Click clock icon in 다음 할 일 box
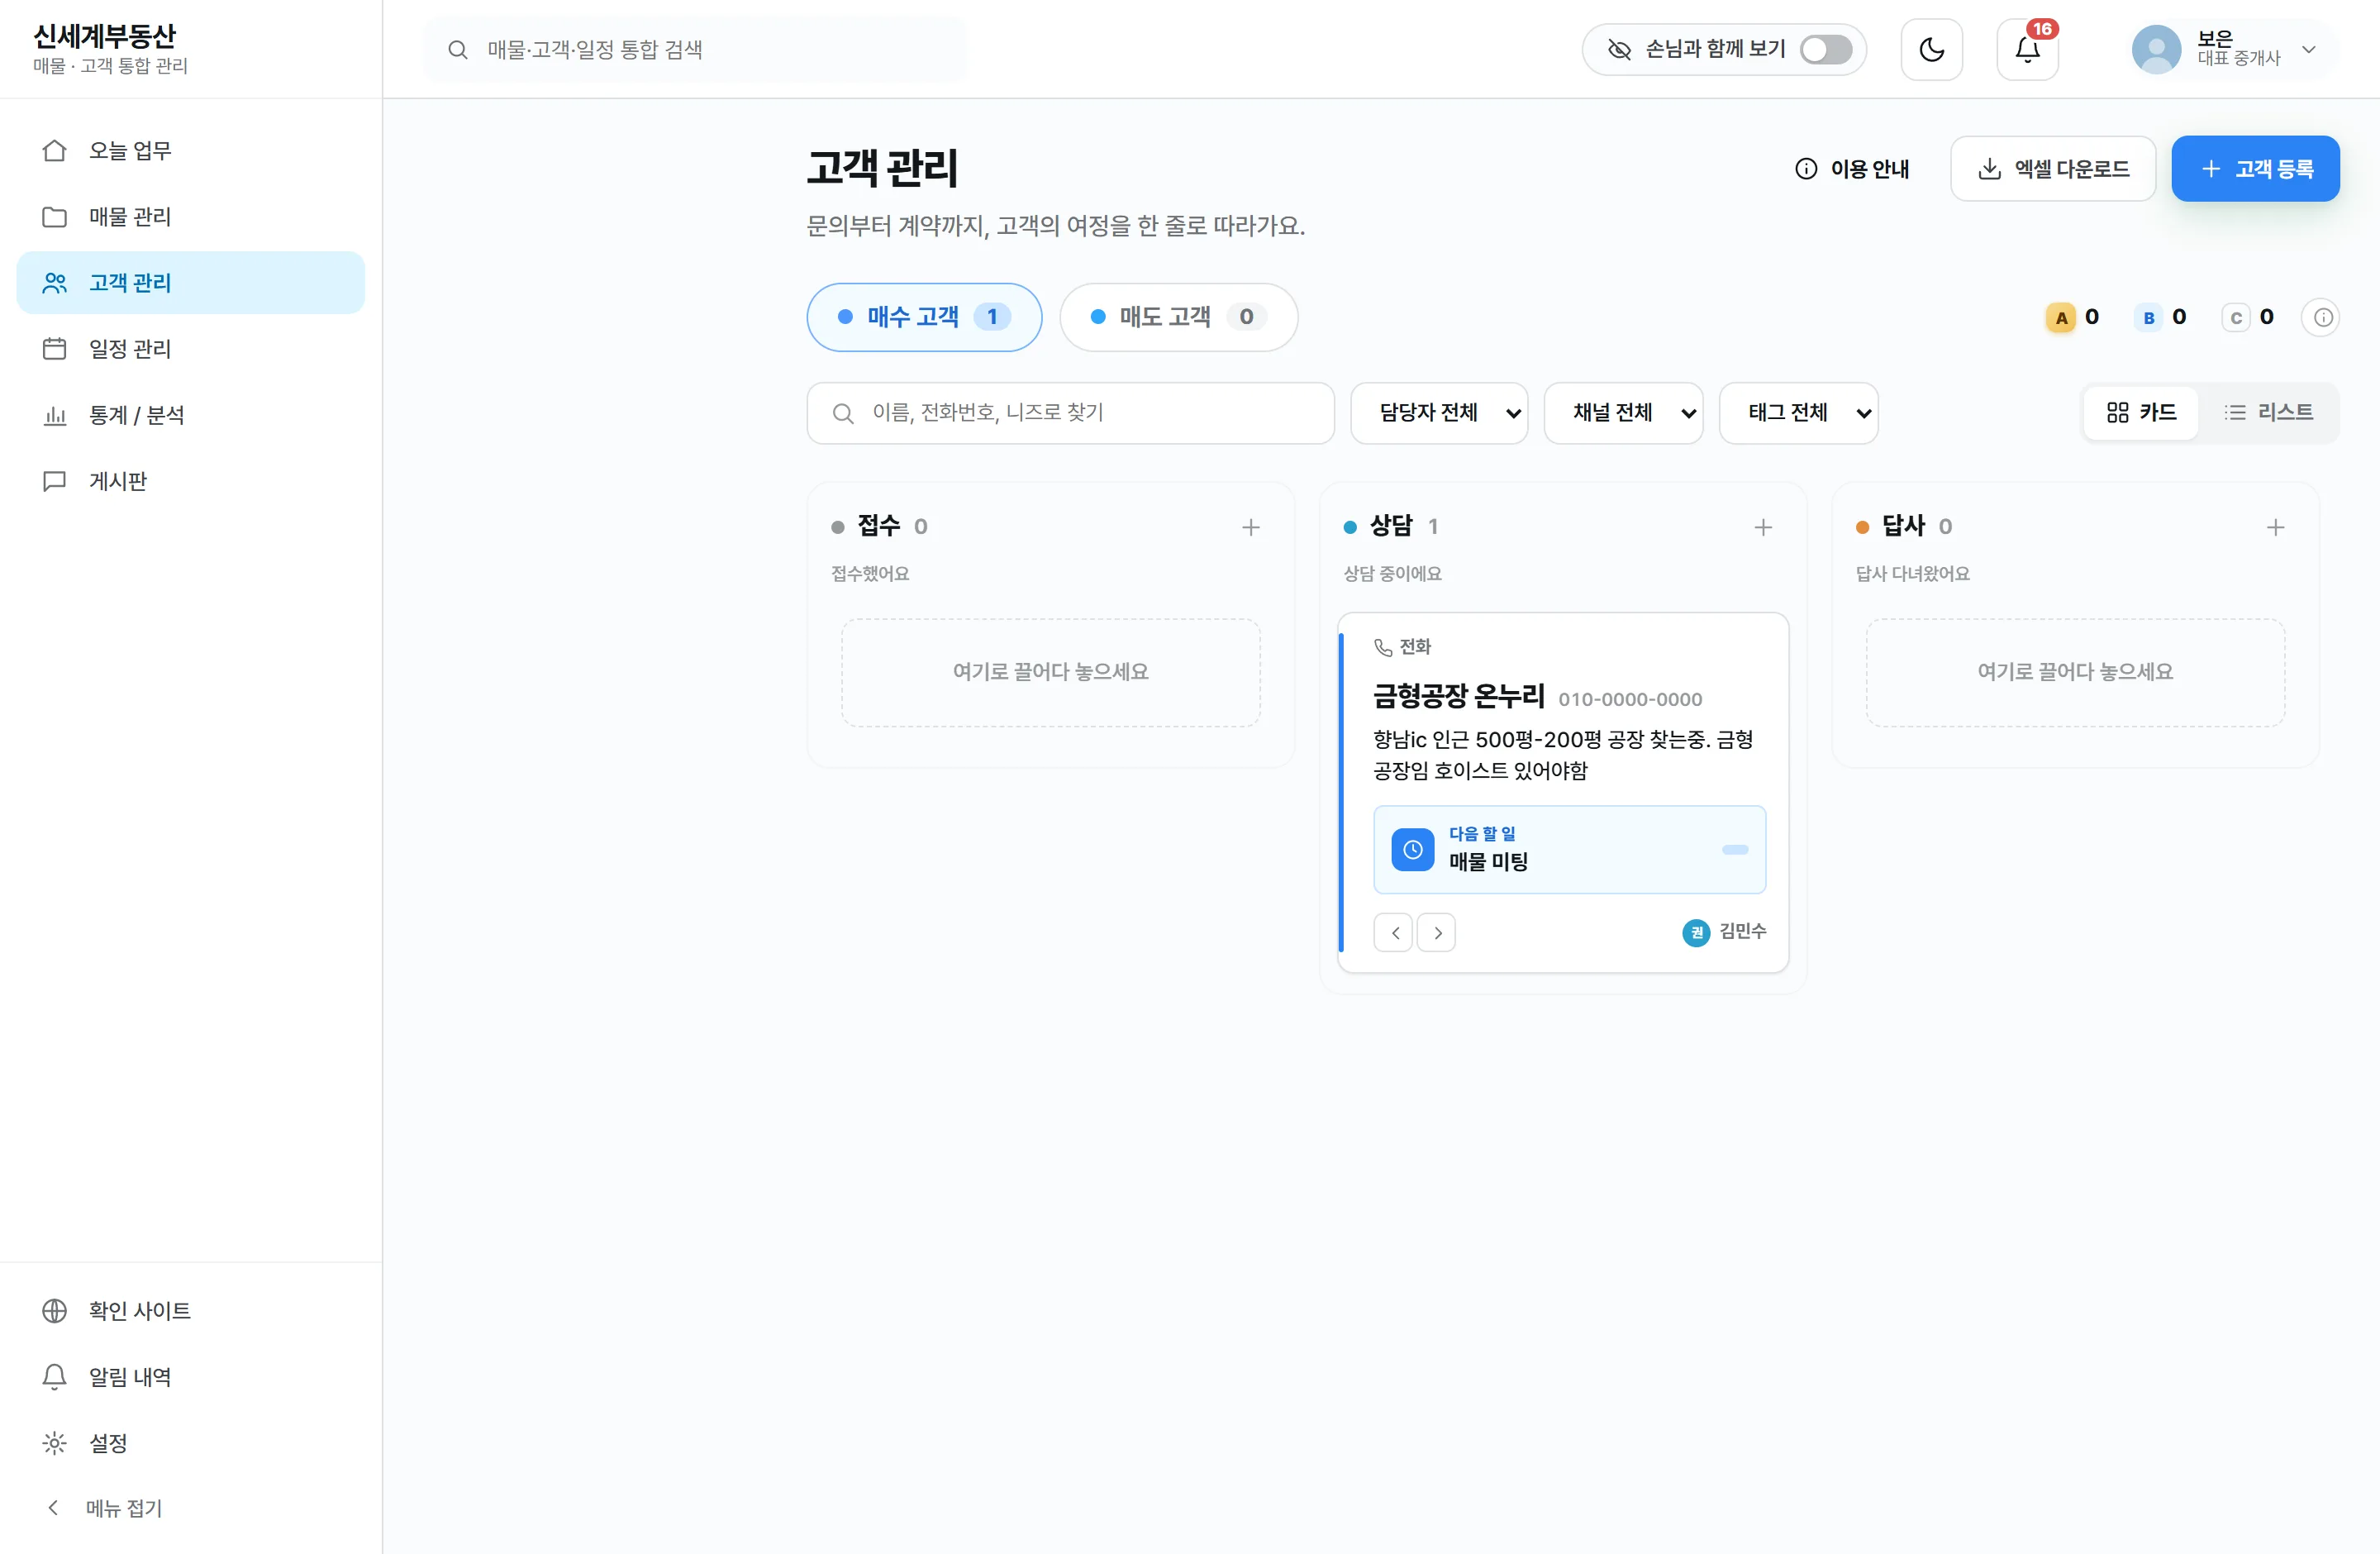Viewport: 2380px width, 1554px height. [1412, 849]
